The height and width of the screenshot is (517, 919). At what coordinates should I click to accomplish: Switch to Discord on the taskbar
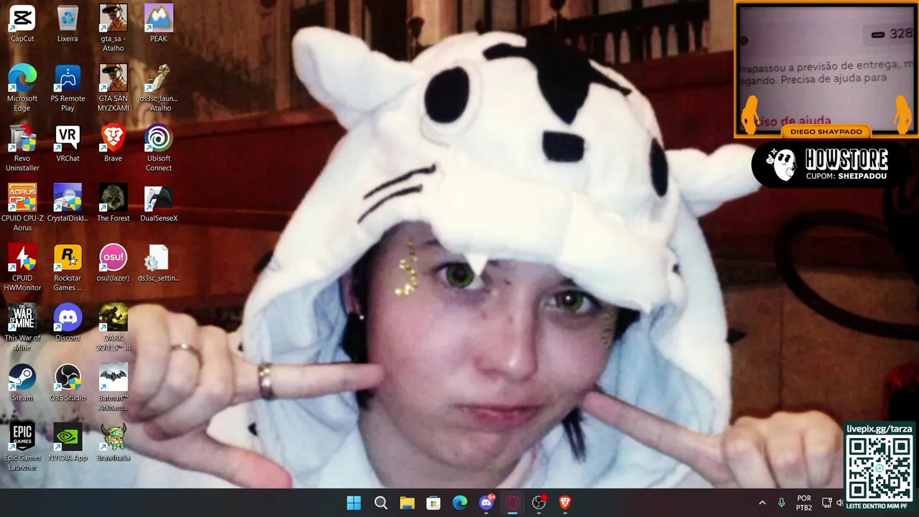click(x=487, y=503)
